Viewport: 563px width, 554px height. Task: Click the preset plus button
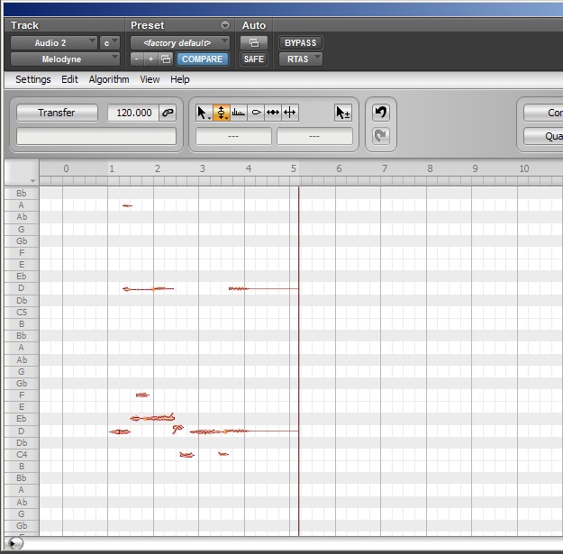pos(150,59)
